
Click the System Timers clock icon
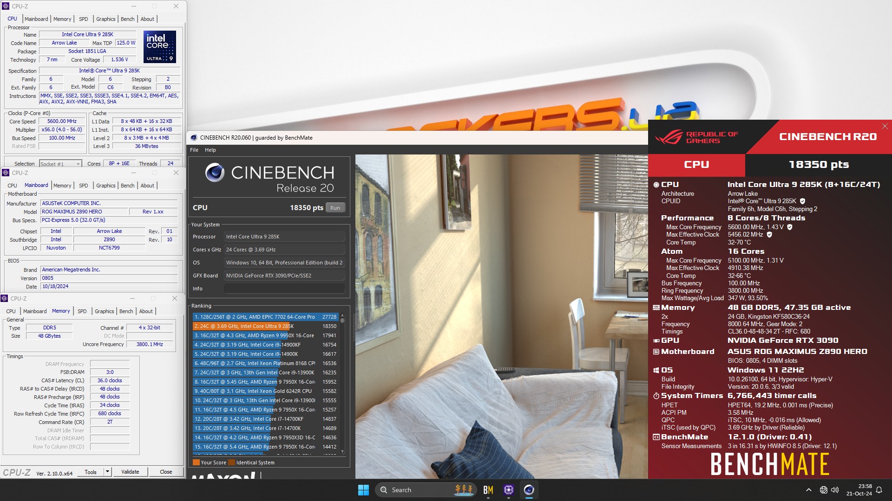(656, 396)
